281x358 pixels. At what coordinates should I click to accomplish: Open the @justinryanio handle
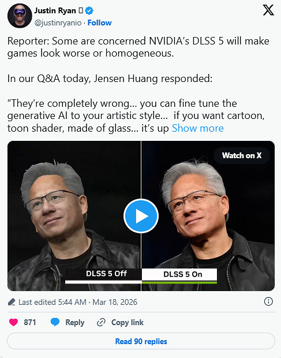[58, 23]
